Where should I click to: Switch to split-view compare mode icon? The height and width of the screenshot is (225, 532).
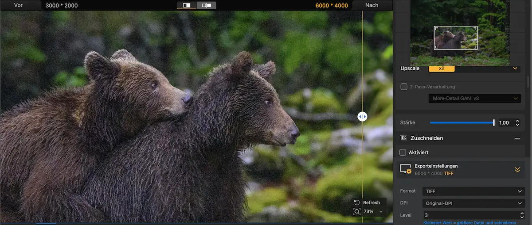(x=187, y=5)
